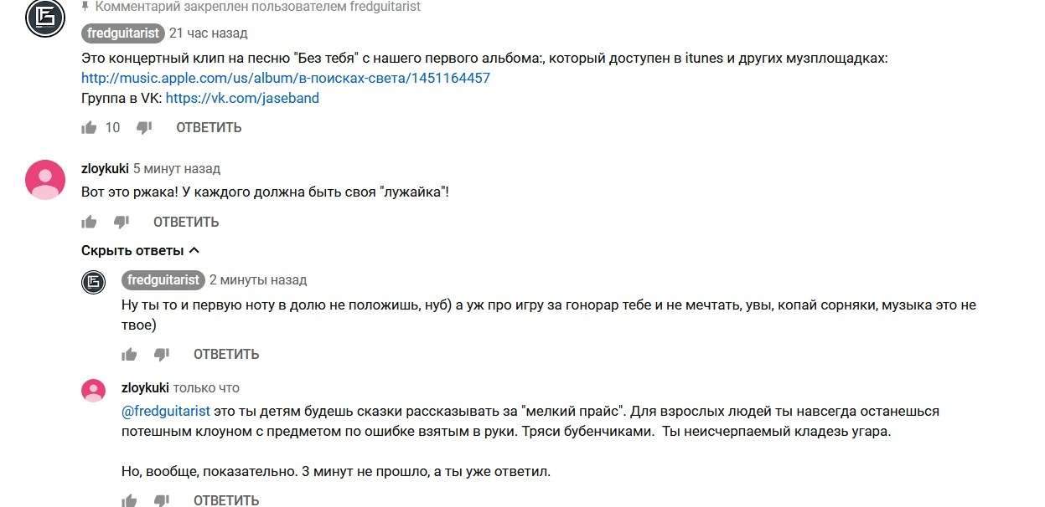The width and height of the screenshot is (1045, 507).
Task: Collapse replies with "Скрыть ответы"
Action: point(140,250)
